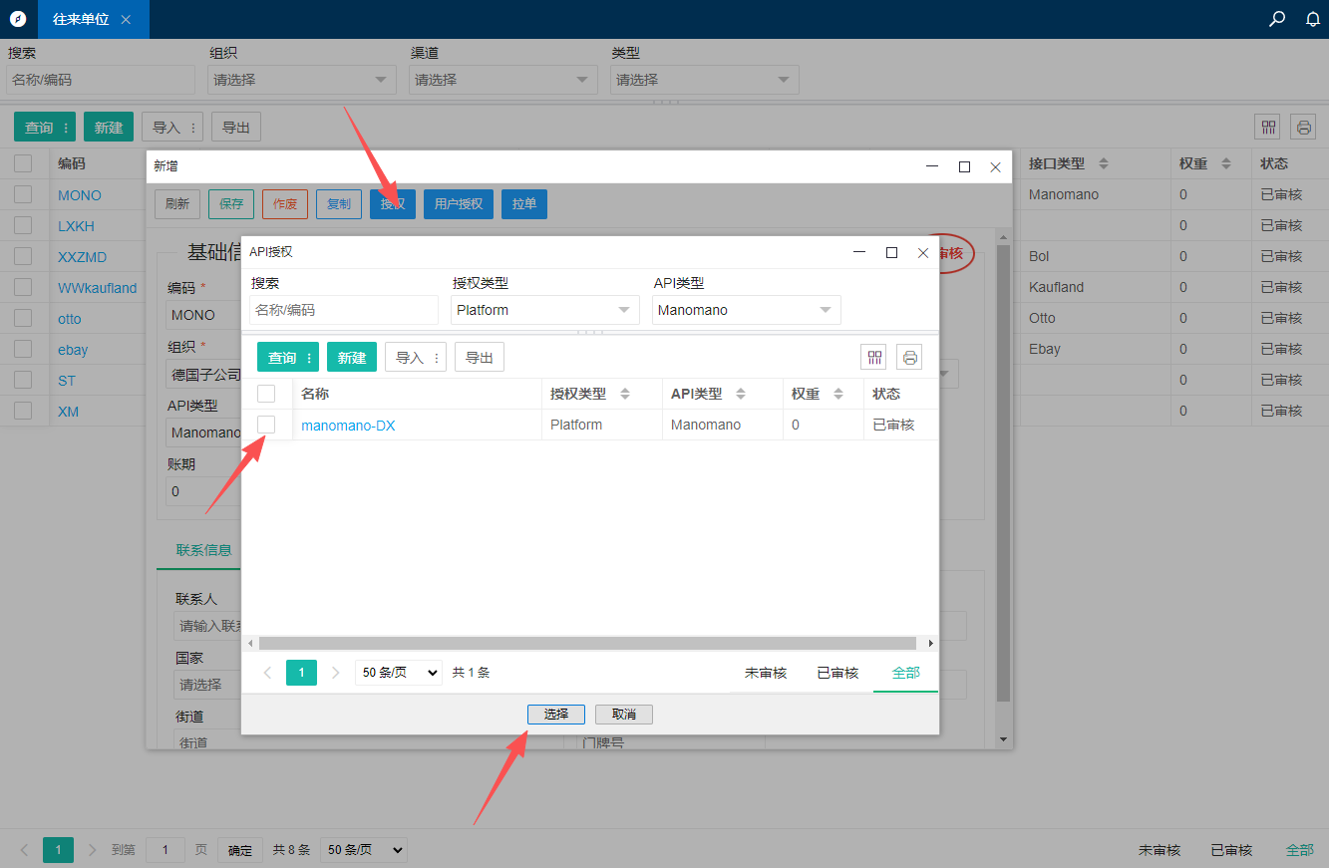Image resolution: width=1329 pixels, height=868 pixels.
Task: Open the API类型 Manomano dropdown
Action: tap(747, 310)
